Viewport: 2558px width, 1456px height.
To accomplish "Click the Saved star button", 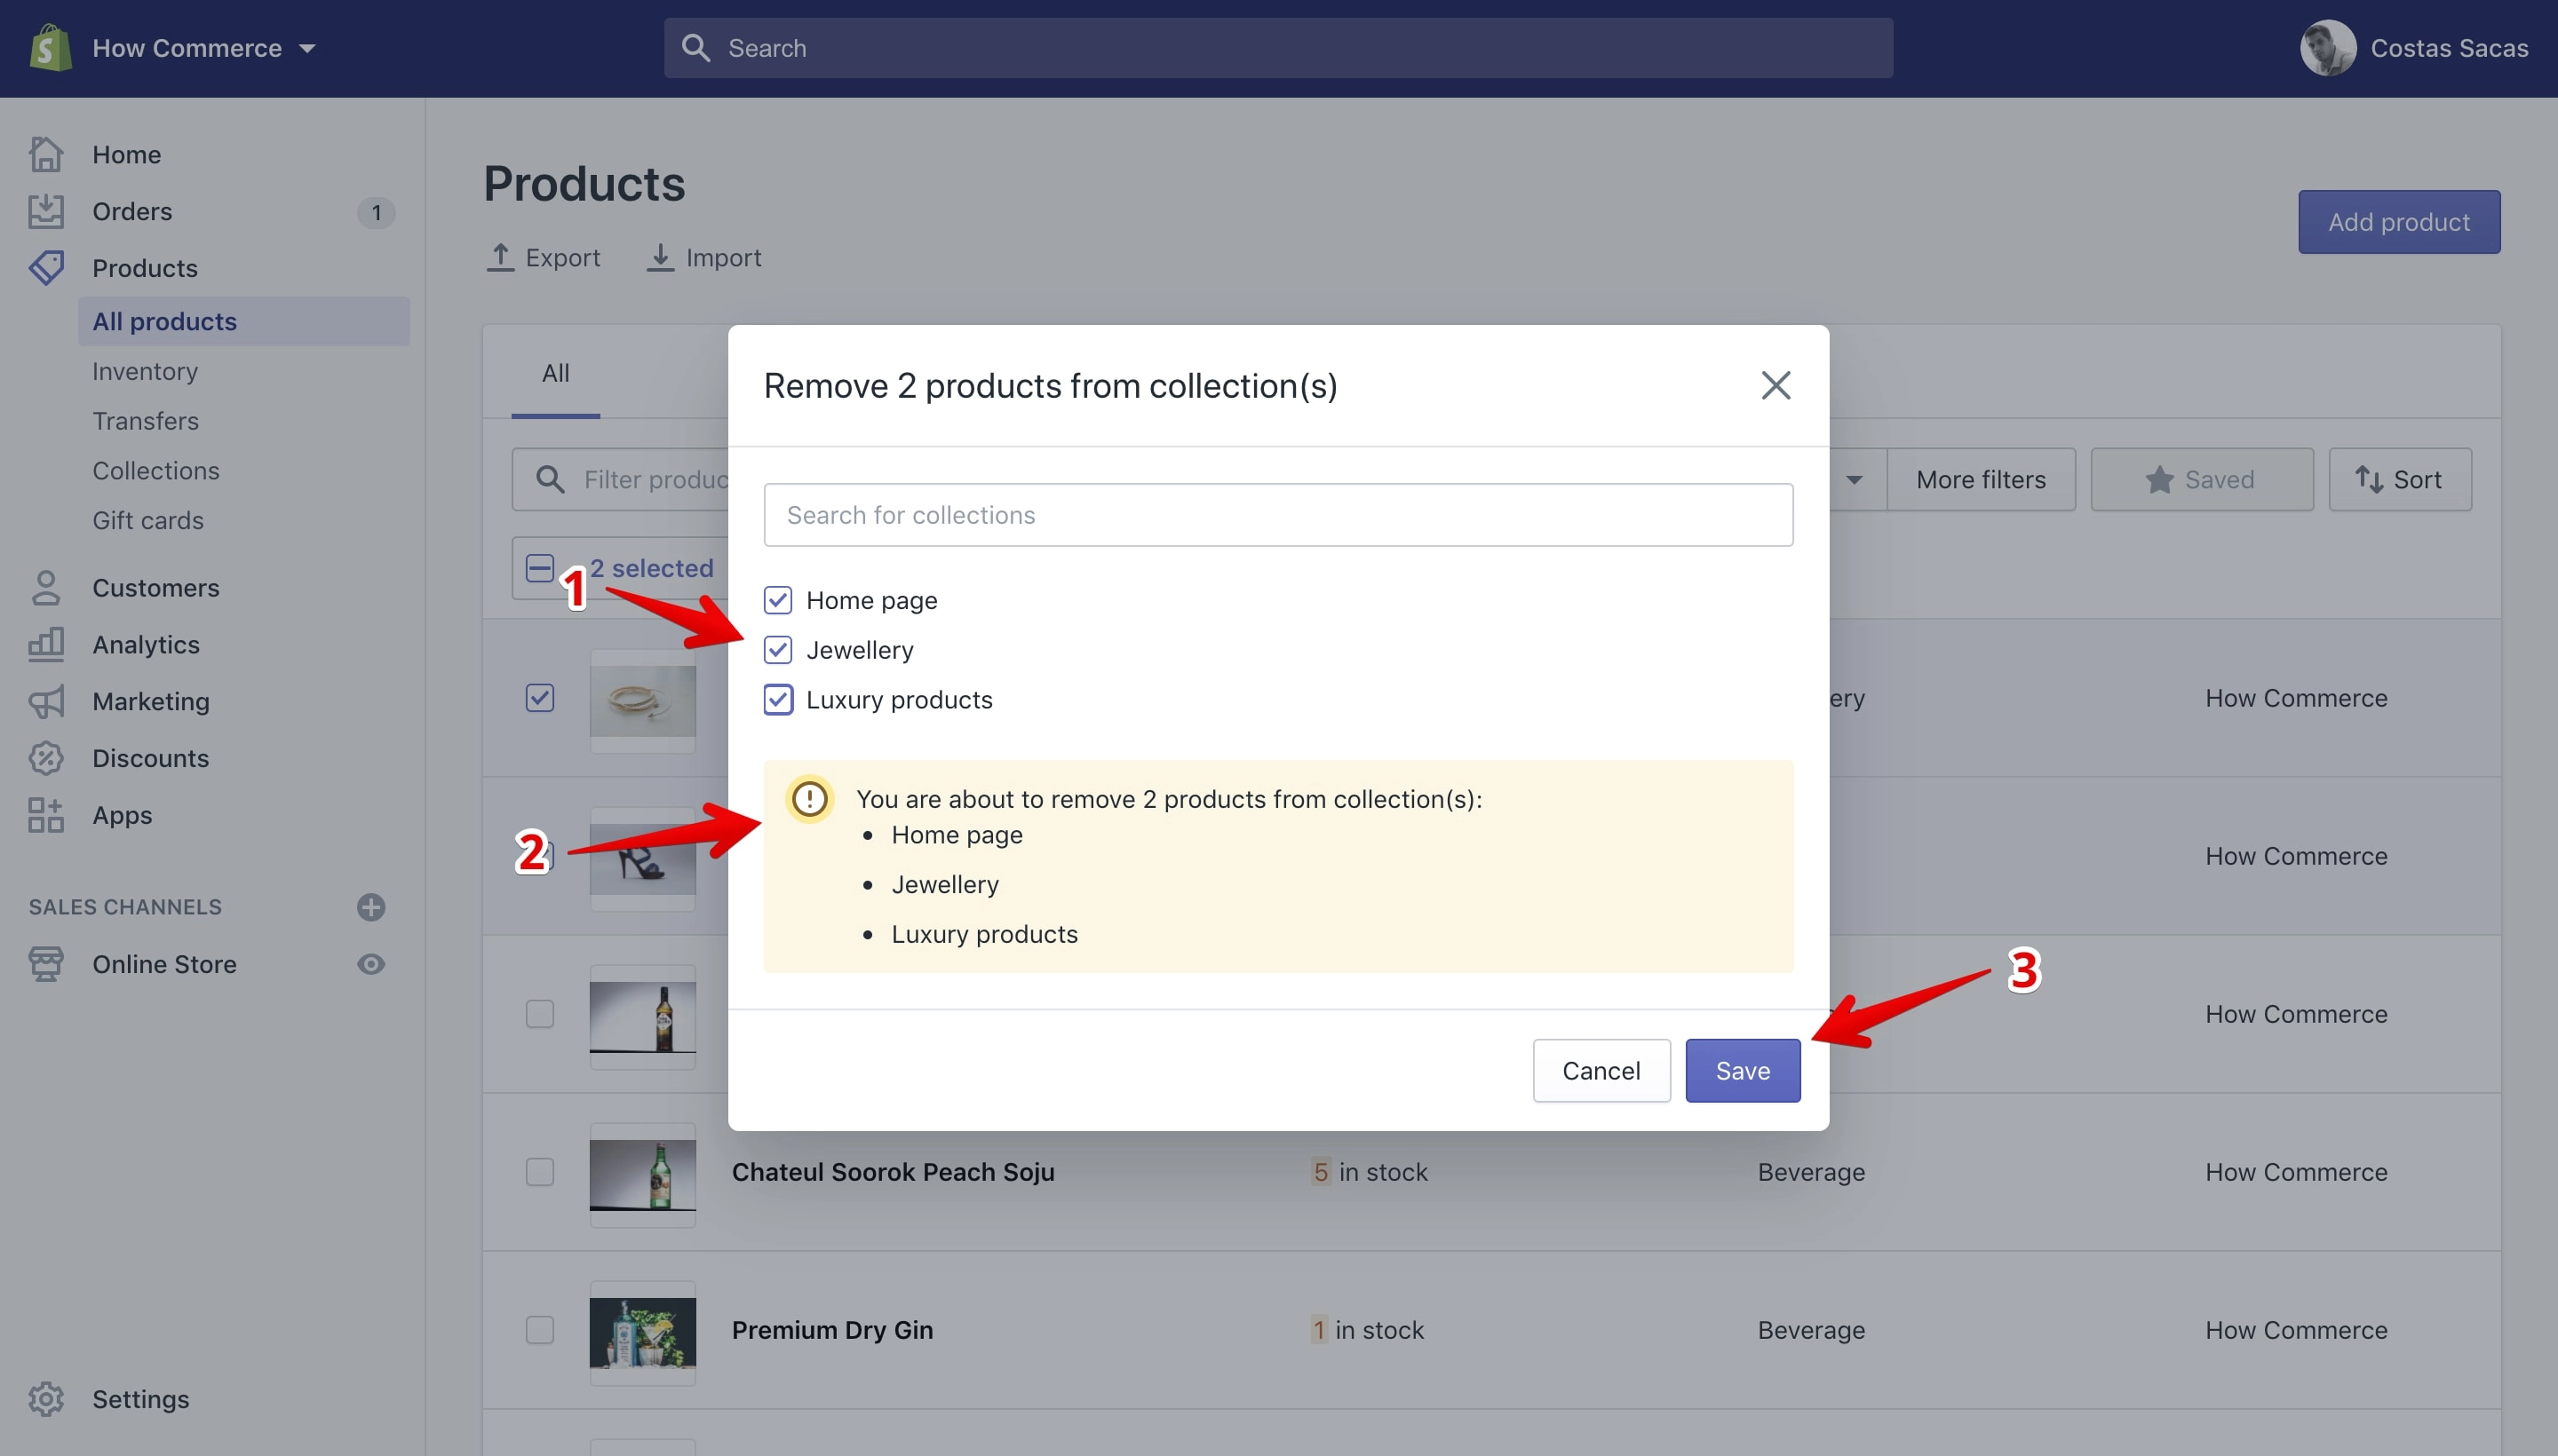I will [2201, 479].
